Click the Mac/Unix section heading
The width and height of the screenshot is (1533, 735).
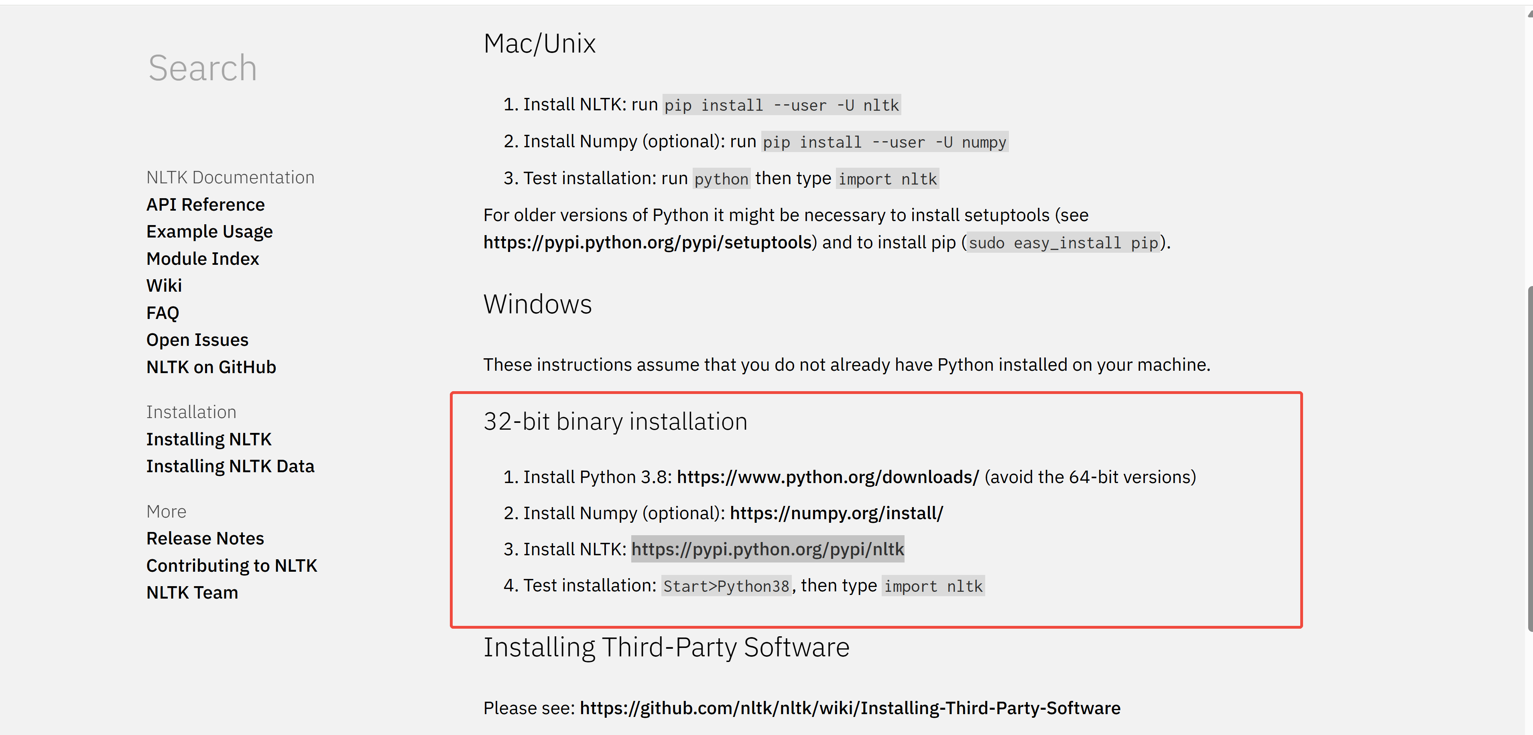click(539, 43)
